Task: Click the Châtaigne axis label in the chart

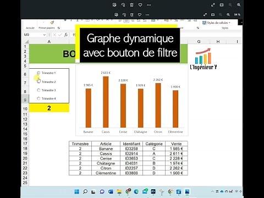Action: point(140,132)
